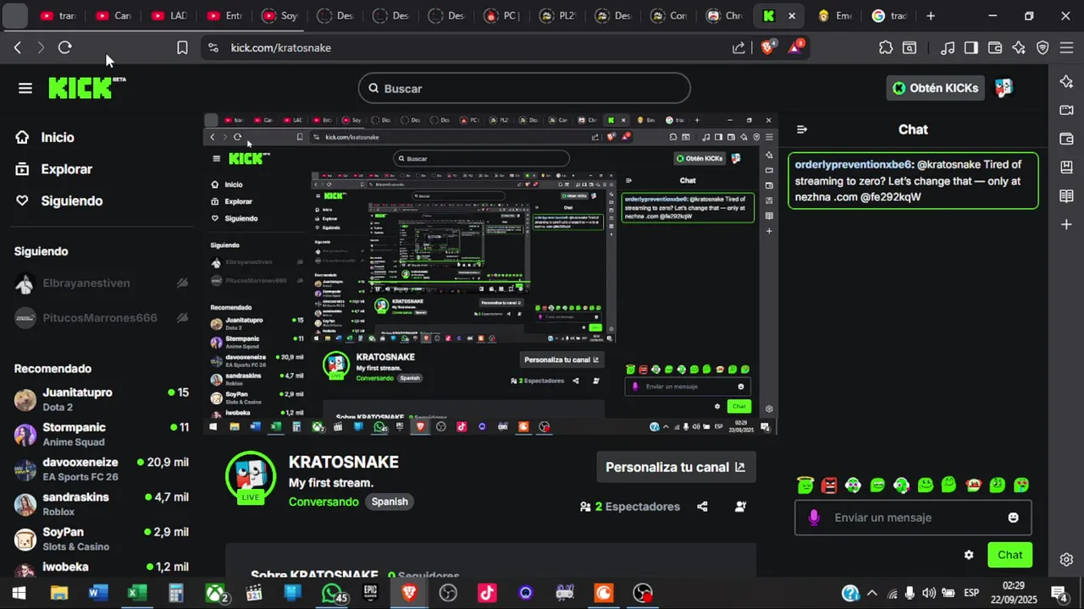Switch to the Google 'trac' tab

pyautogui.click(x=889, y=16)
